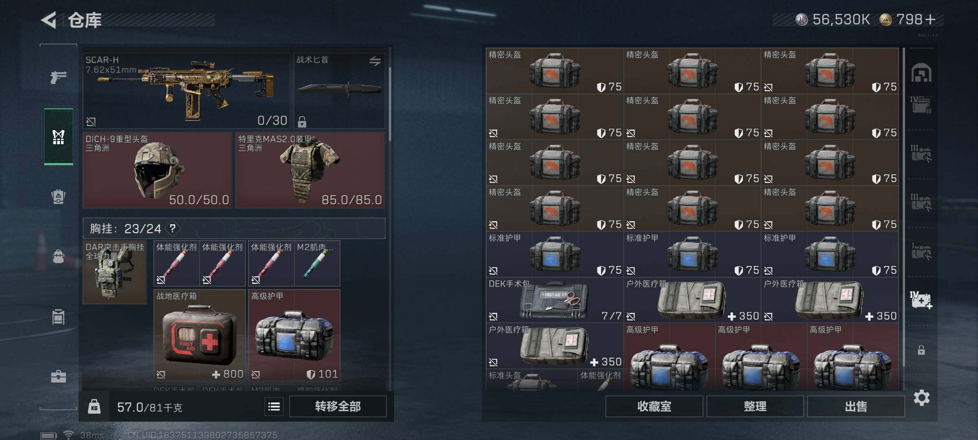Open the helmet filter icon in right sidebar
Screen dimensions: 978x440
click(921, 73)
